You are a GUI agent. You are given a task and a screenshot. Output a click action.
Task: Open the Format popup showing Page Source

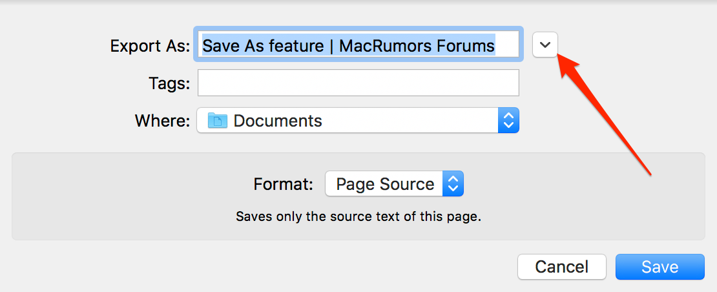pos(394,183)
